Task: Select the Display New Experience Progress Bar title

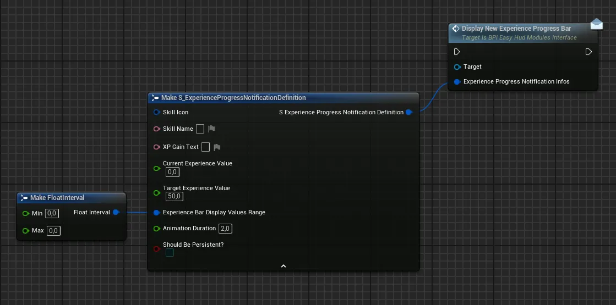Action: pyautogui.click(x=516, y=29)
